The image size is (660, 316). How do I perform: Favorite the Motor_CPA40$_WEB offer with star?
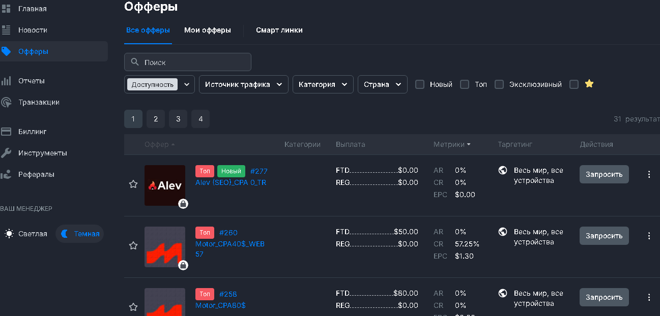click(x=133, y=245)
